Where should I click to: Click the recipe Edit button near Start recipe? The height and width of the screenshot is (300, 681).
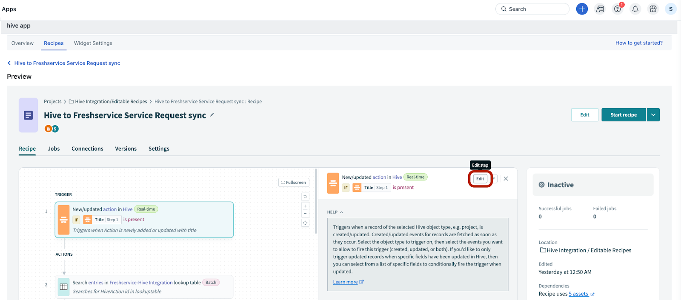tap(585, 115)
